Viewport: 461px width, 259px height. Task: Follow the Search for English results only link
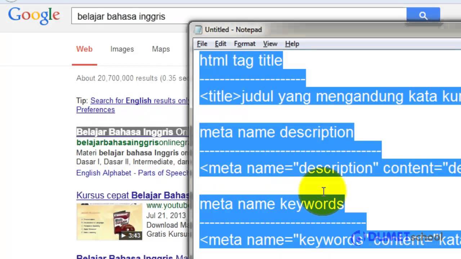(x=140, y=101)
